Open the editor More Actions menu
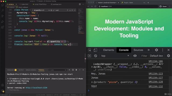This screenshot has height=96, width=172. [x=83, y=4]
